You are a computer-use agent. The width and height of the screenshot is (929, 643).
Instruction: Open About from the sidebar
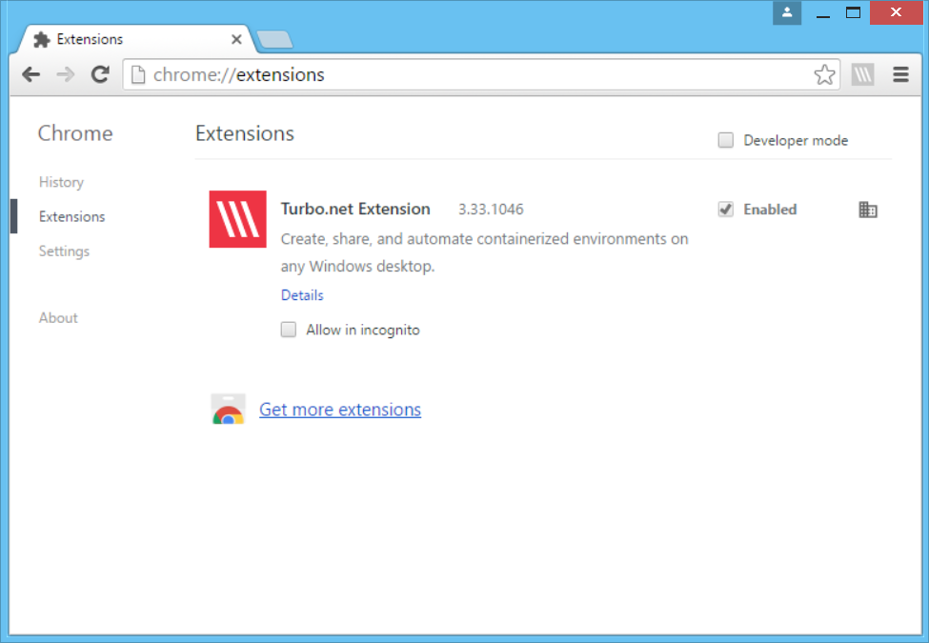click(x=58, y=317)
